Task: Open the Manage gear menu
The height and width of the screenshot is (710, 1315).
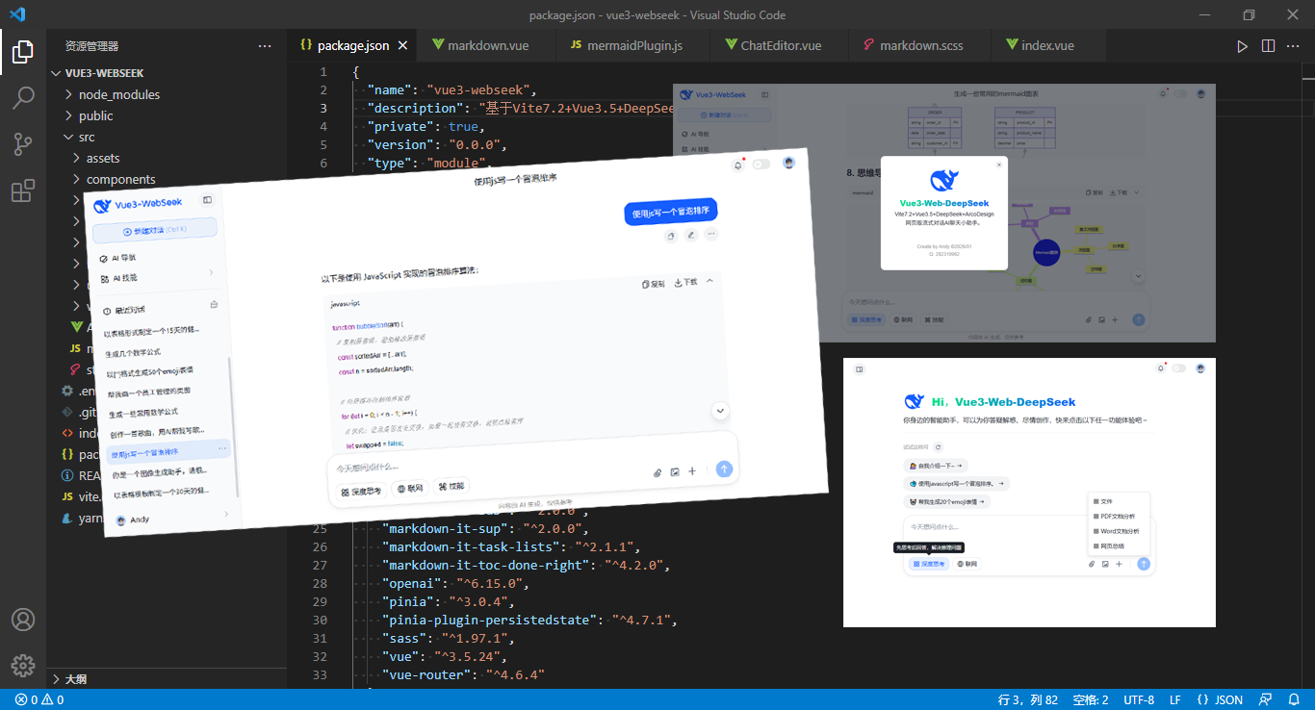Action: click(x=23, y=666)
